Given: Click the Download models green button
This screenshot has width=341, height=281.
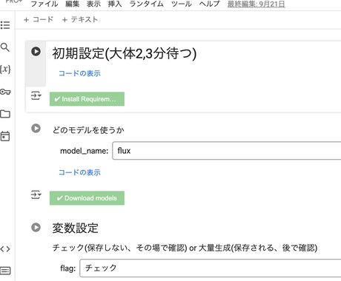Looking at the screenshot, I should [x=87, y=198].
